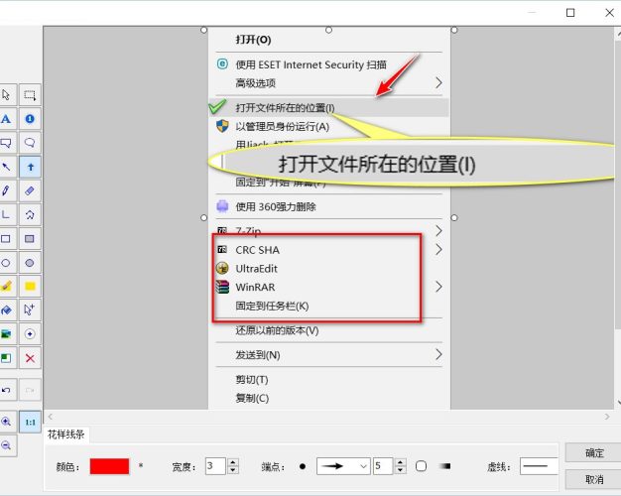The image size is (621, 496).
Task: Select the yellow highlight block tool
Action: pos(30,286)
